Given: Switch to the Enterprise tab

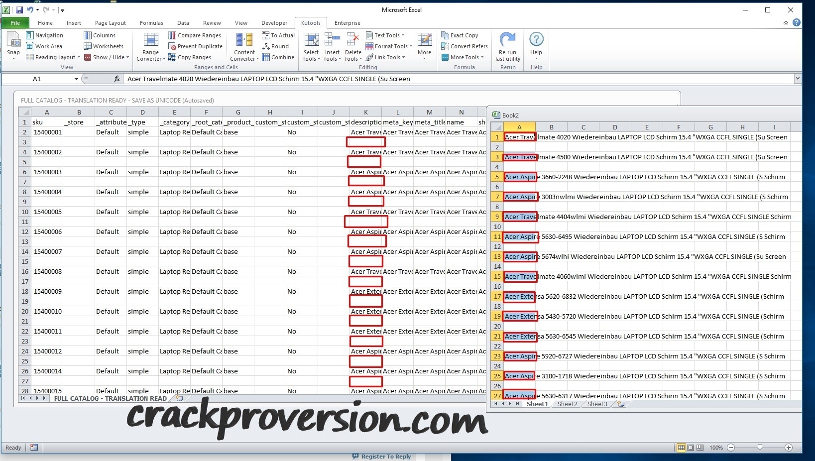Looking at the screenshot, I should pyautogui.click(x=348, y=23).
